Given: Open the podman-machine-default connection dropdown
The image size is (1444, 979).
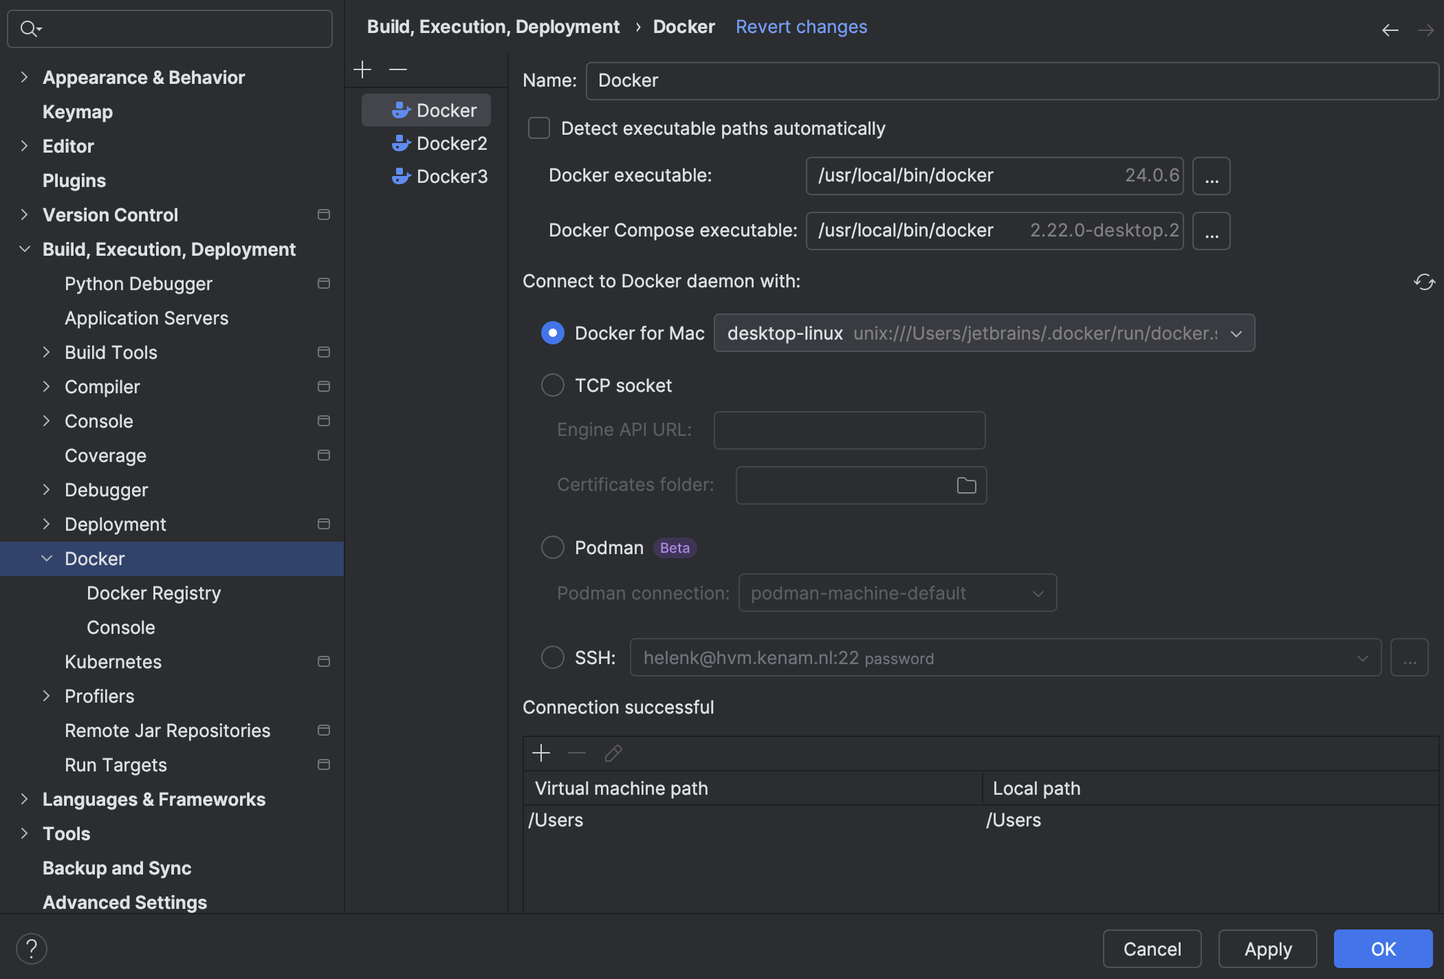Looking at the screenshot, I should coord(1038,593).
